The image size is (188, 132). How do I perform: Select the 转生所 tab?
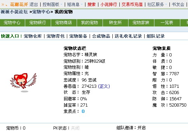(115, 23)
